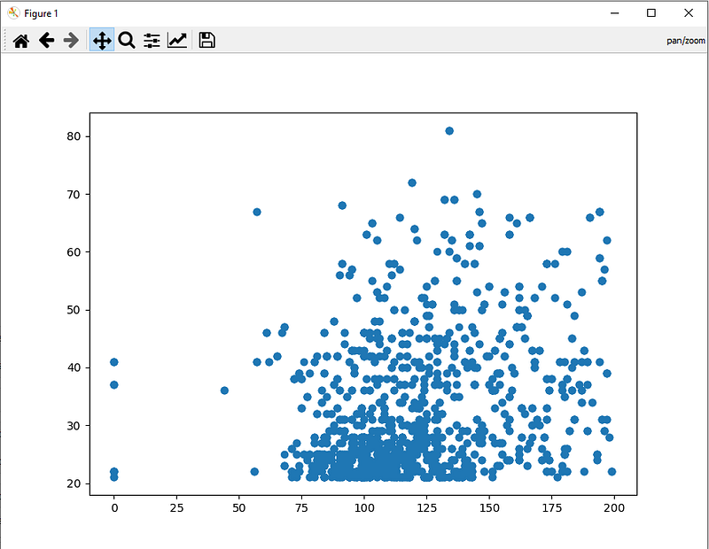This screenshot has height=549, width=709.
Task: Select the Zoom to rectangle magnifier tool
Action: [x=127, y=40]
